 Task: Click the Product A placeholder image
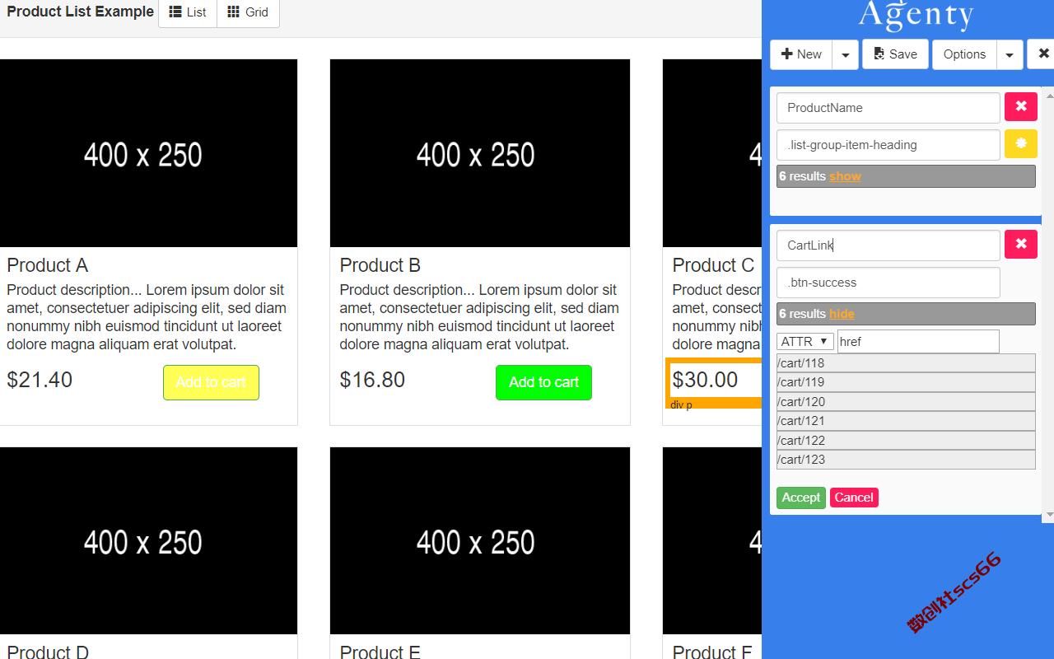coord(148,153)
